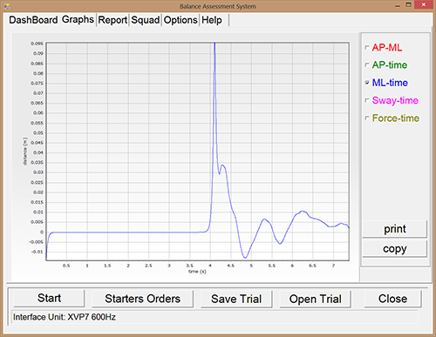Open the DashBoard tab
Viewport: 436px width, 337px height.
33,20
